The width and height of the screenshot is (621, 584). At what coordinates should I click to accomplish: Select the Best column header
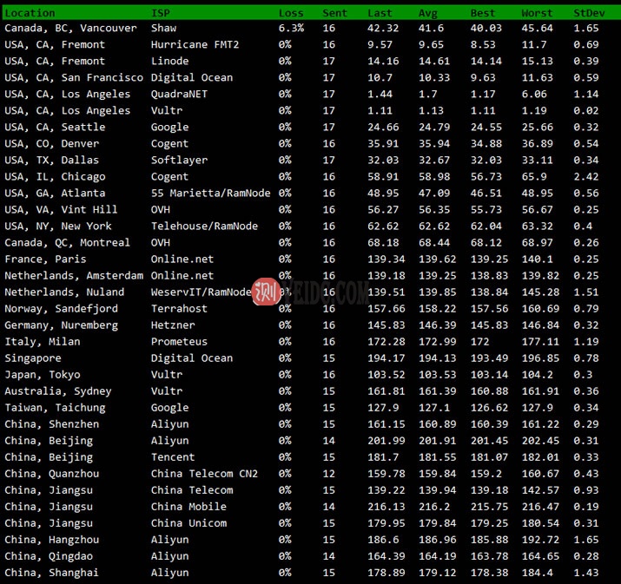(483, 13)
